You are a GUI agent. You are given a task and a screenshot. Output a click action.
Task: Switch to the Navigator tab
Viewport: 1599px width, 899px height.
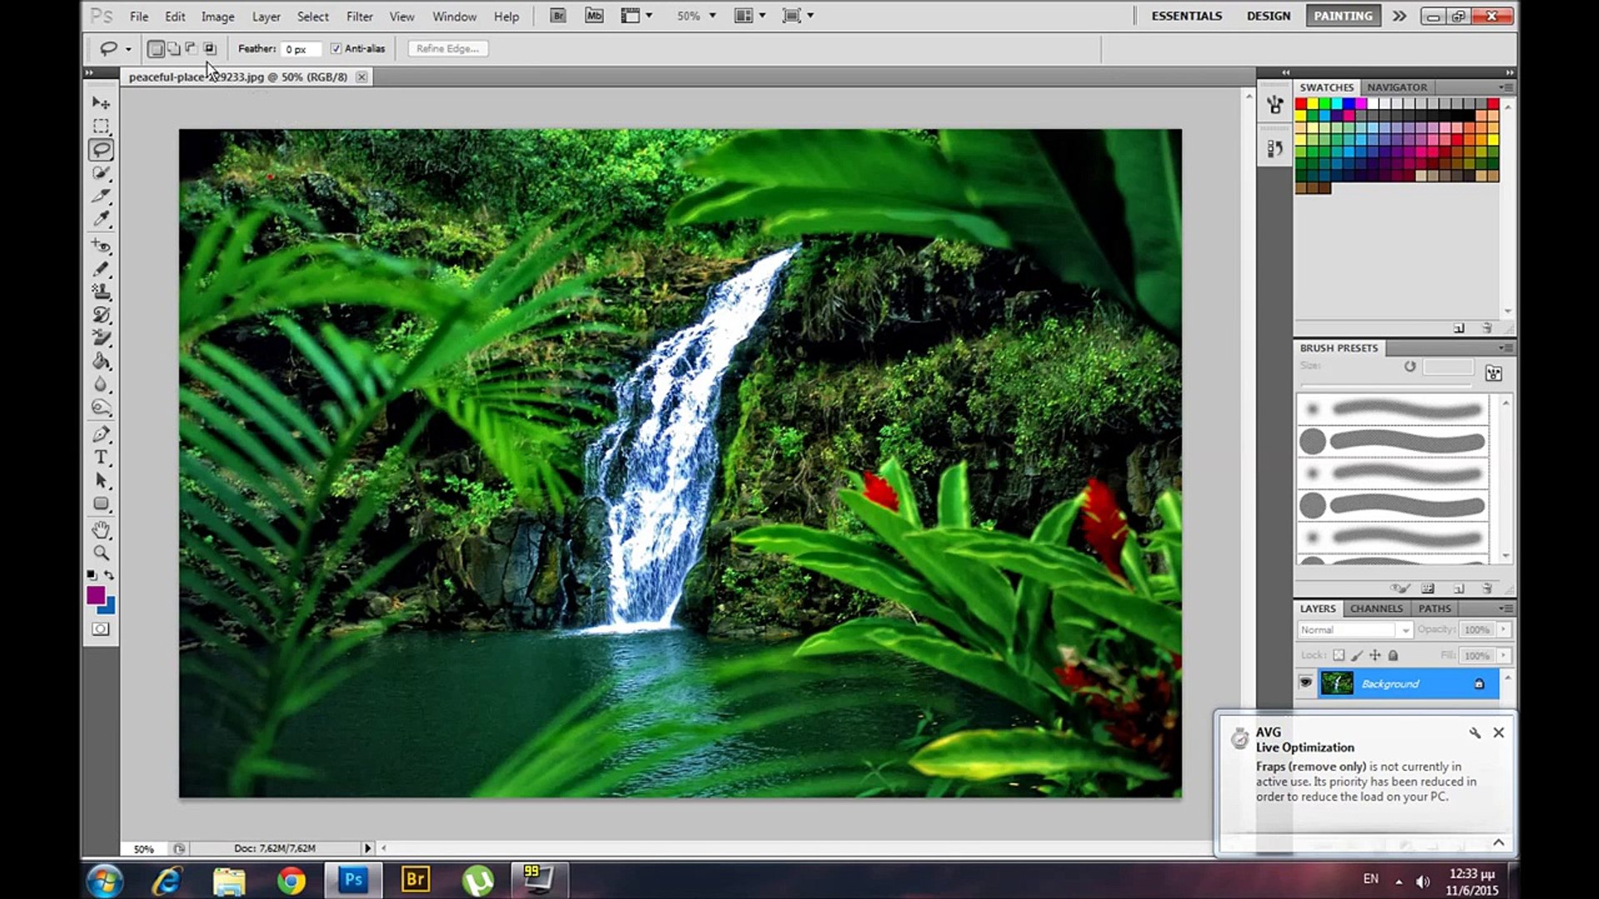pyautogui.click(x=1397, y=87)
